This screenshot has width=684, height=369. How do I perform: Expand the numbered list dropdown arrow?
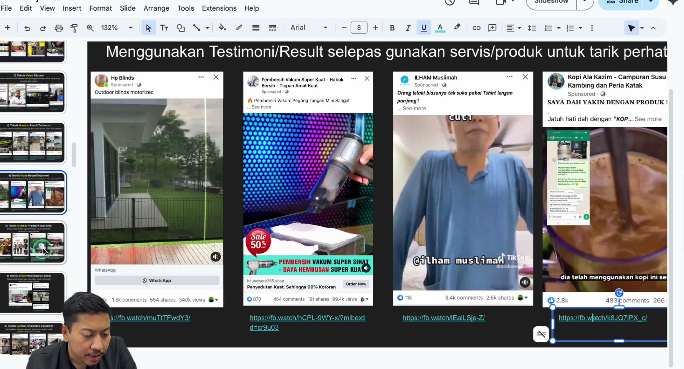tap(580, 28)
